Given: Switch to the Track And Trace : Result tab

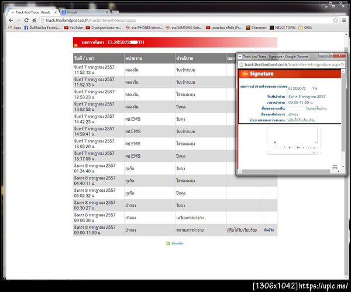Looking at the screenshot, I should [x=32, y=12].
